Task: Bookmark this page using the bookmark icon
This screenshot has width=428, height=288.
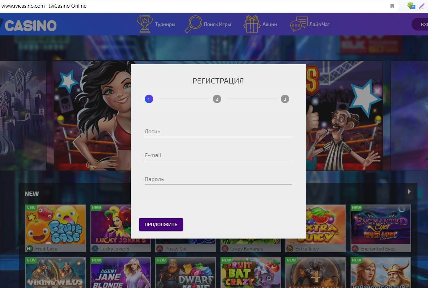Action: click(392, 6)
